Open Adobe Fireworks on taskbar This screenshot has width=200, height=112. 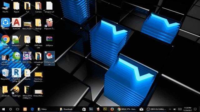pos(105,109)
